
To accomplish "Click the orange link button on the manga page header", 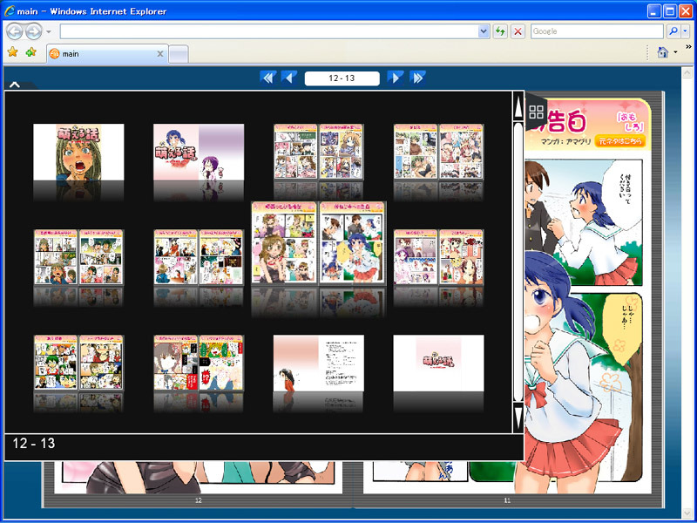I will (619, 141).
